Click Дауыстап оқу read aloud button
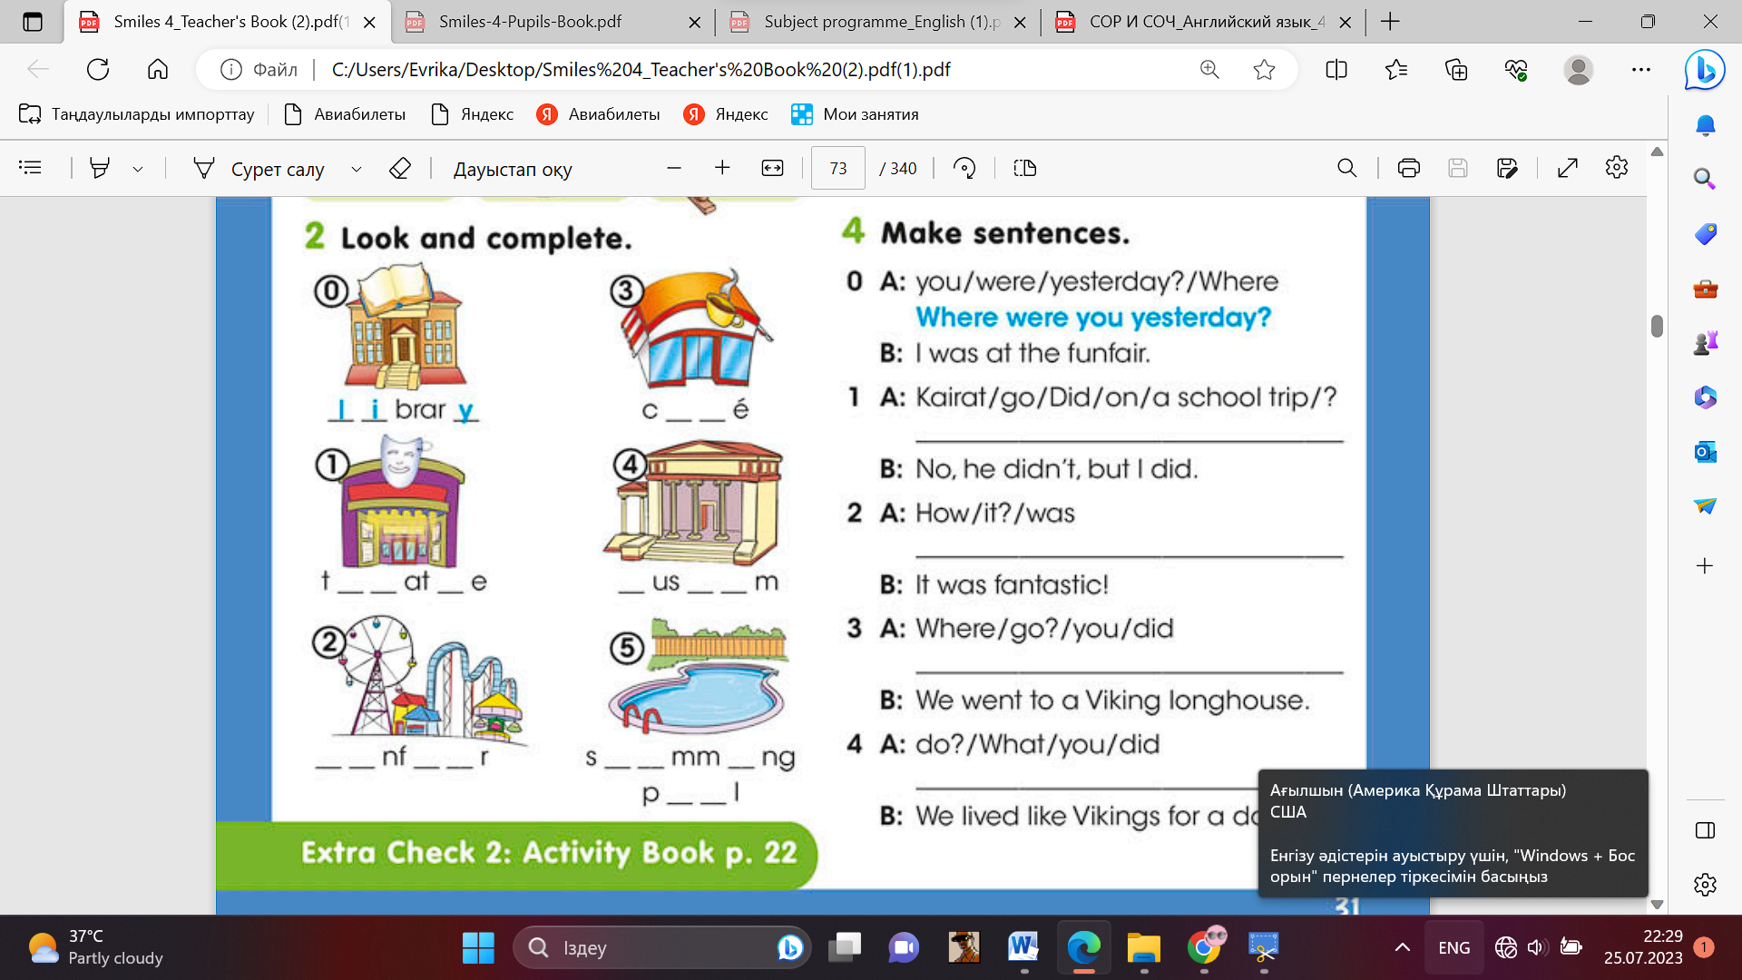This screenshot has height=980, width=1742. coord(513,169)
